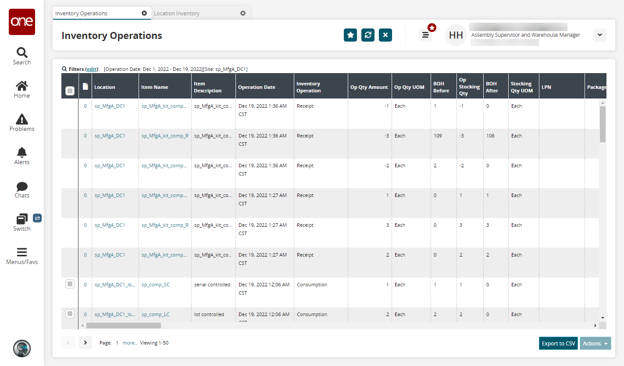Viewport: 624px width, 366px height.
Task: Go to the next page arrow
Action: 86,343
